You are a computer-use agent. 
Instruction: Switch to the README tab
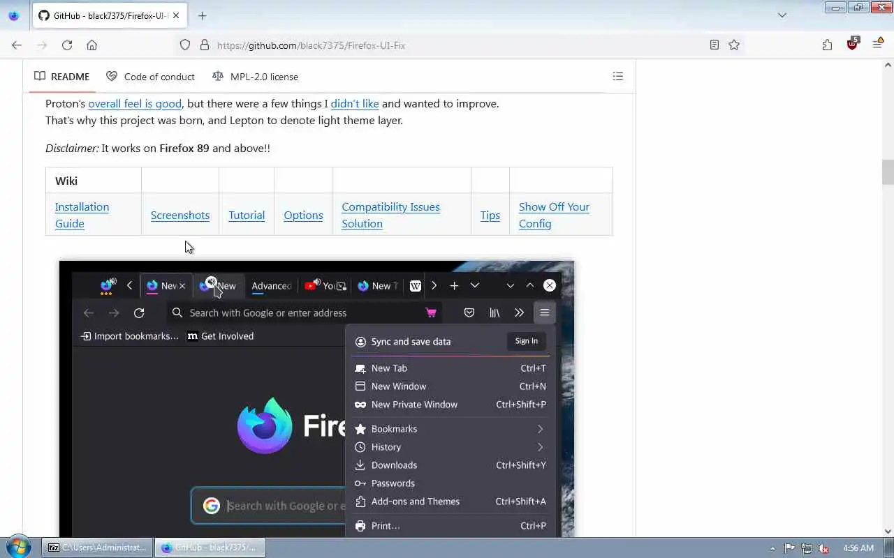(x=62, y=77)
